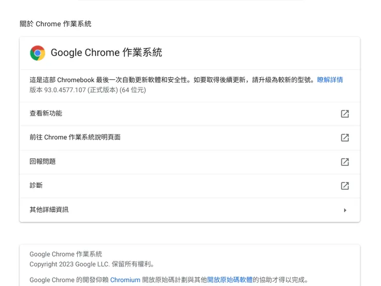Click the Google Chrome logo icon
381x286 pixels.
[x=38, y=53]
